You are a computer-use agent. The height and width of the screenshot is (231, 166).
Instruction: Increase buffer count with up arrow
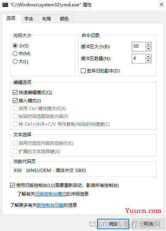coord(149,57)
